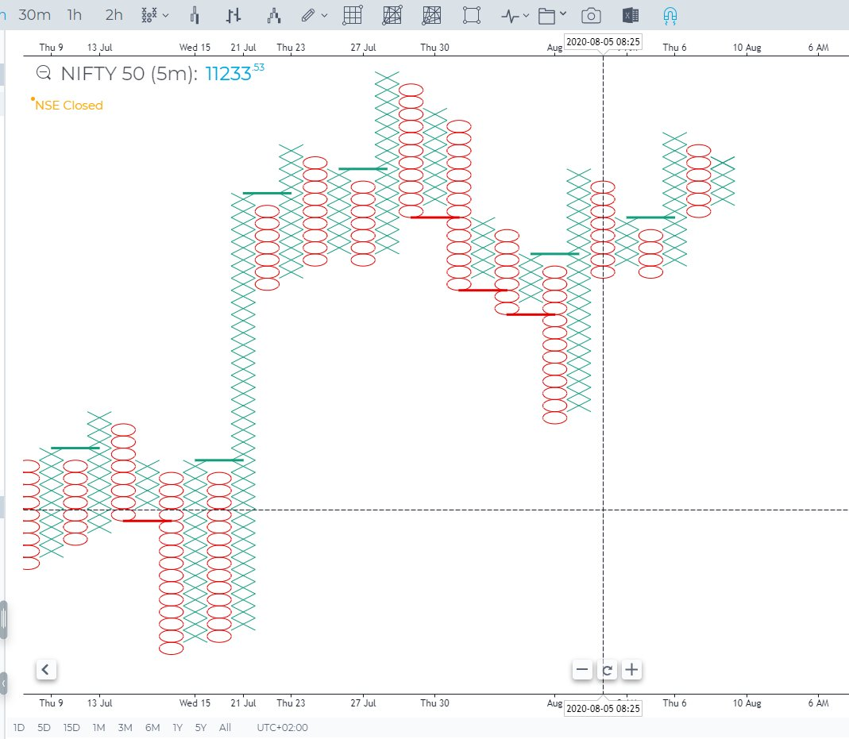
Task: Open the folder templates dropdown
Action: coord(552,15)
